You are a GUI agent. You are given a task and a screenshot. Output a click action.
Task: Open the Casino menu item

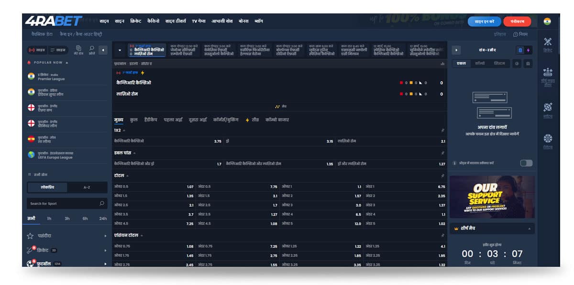[x=154, y=22]
